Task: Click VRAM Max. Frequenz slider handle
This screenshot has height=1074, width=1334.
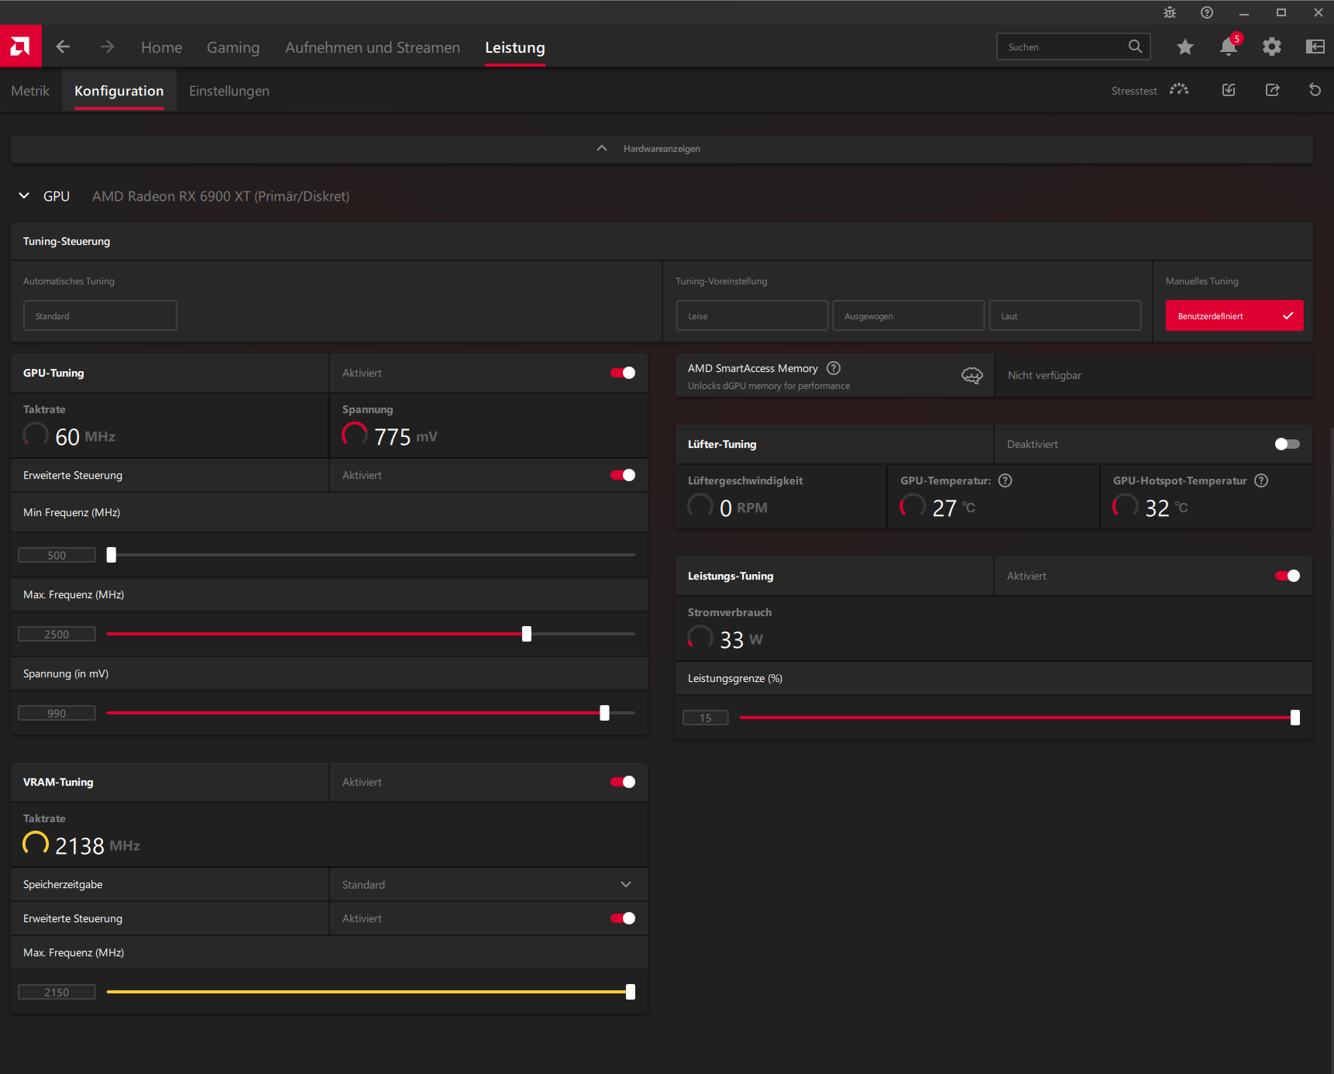Action: tap(631, 992)
